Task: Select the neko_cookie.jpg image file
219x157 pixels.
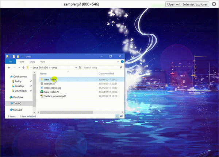Action: [53, 88]
